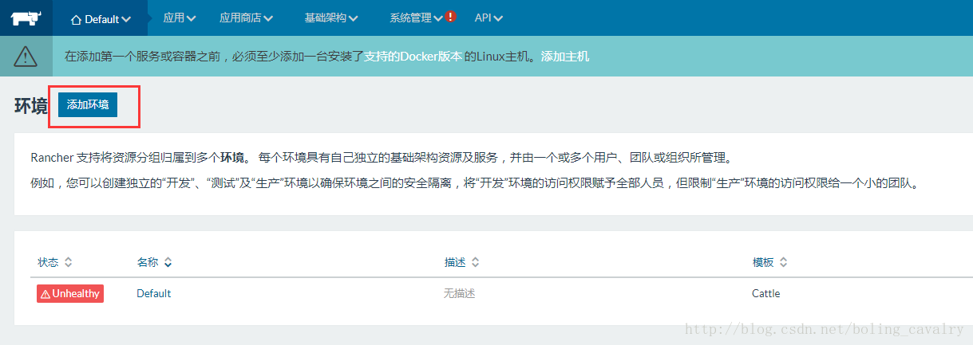Image resolution: width=973 pixels, height=345 pixels.
Task: Follow the 添加主机 link
Action: (565, 57)
